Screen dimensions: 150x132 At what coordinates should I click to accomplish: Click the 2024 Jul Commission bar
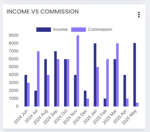(x=38, y=79)
